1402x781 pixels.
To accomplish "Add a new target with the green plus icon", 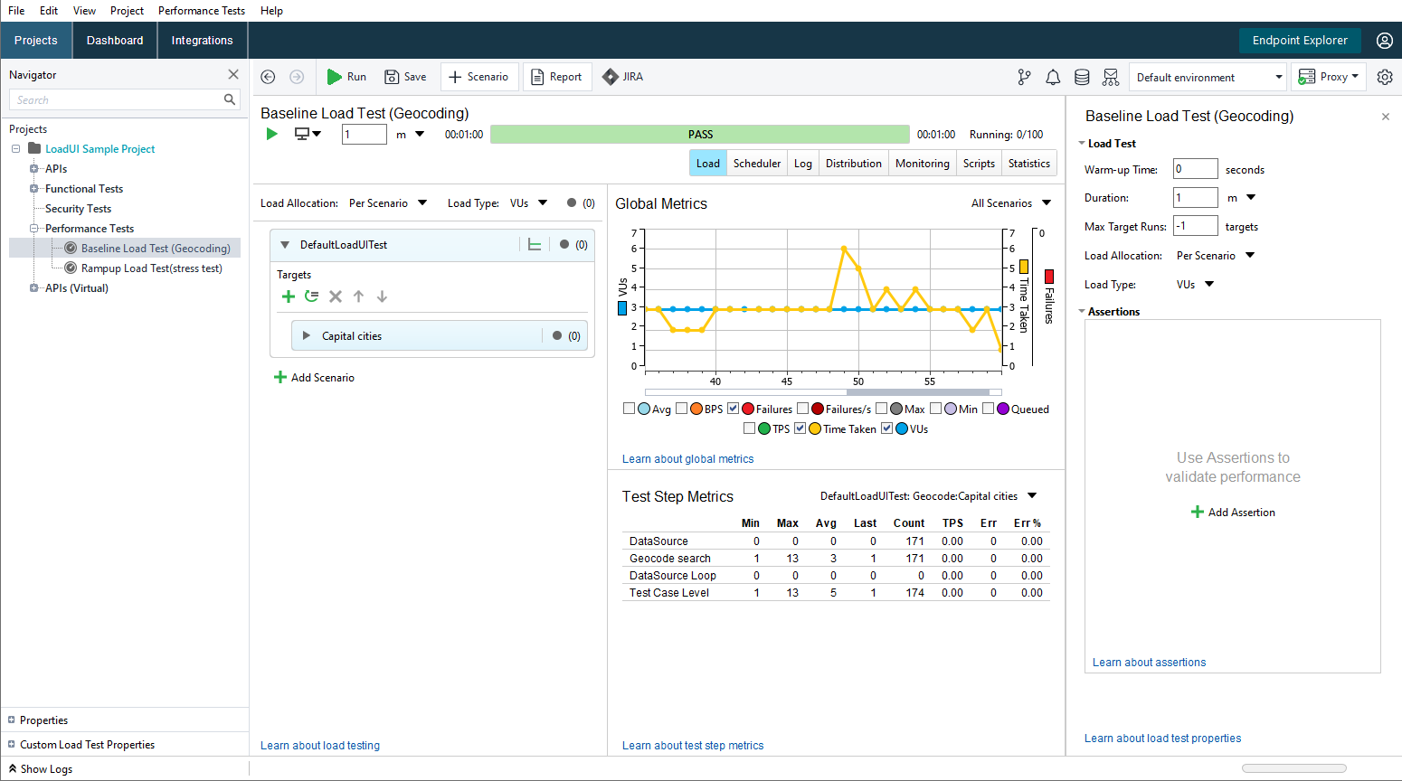I will click(x=288, y=296).
